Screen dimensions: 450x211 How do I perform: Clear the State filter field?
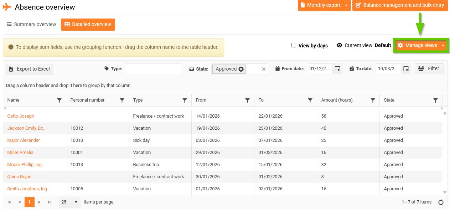(x=264, y=69)
